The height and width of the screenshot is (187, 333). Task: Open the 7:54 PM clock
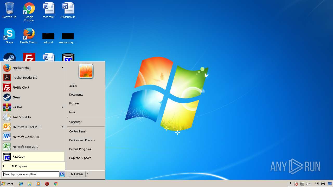(319, 184)
